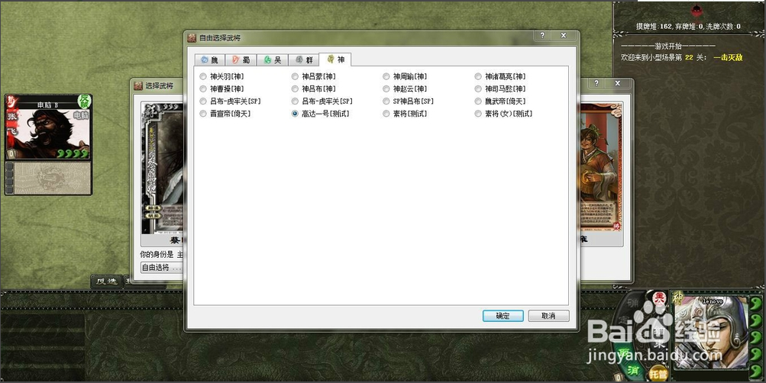766x383 pixels.
Task: Confirm selection with 确定 button
Action: tap(503, 316)
